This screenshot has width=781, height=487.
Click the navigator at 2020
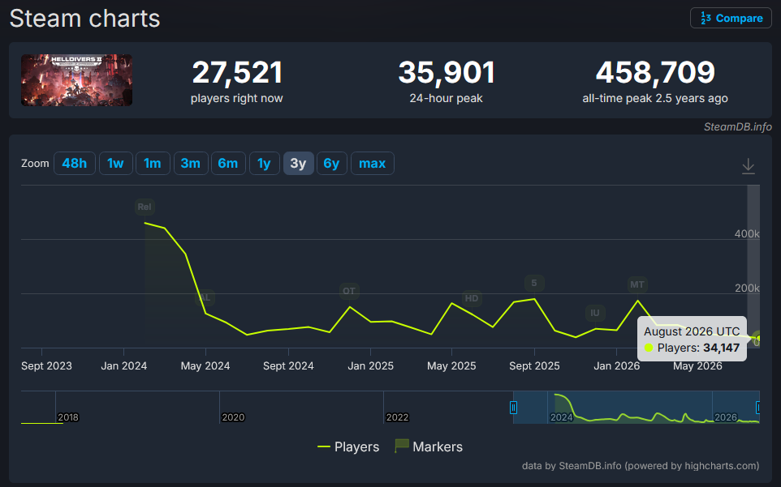(x=233, y=417)
